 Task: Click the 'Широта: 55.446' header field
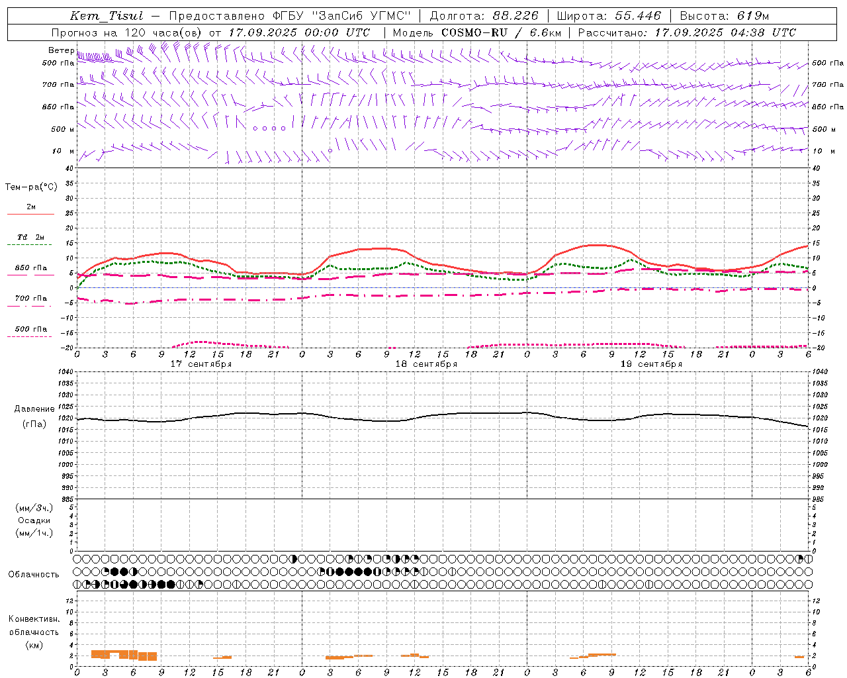[609, 16]
